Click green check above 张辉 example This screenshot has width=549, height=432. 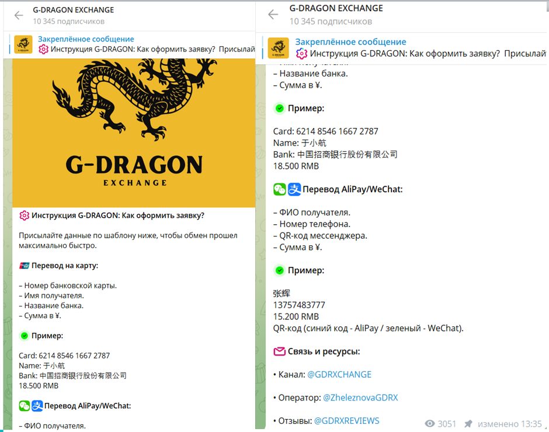point(279,270)
